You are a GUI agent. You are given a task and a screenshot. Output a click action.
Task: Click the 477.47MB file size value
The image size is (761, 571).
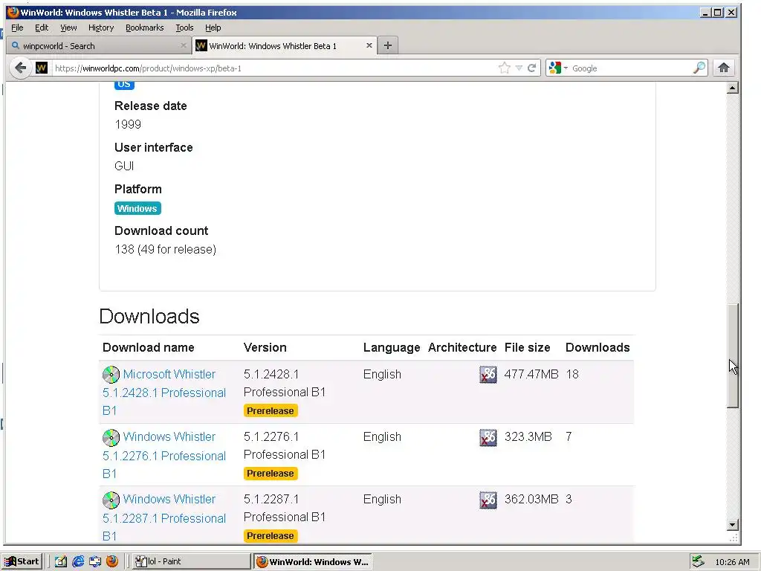point(531,375)
